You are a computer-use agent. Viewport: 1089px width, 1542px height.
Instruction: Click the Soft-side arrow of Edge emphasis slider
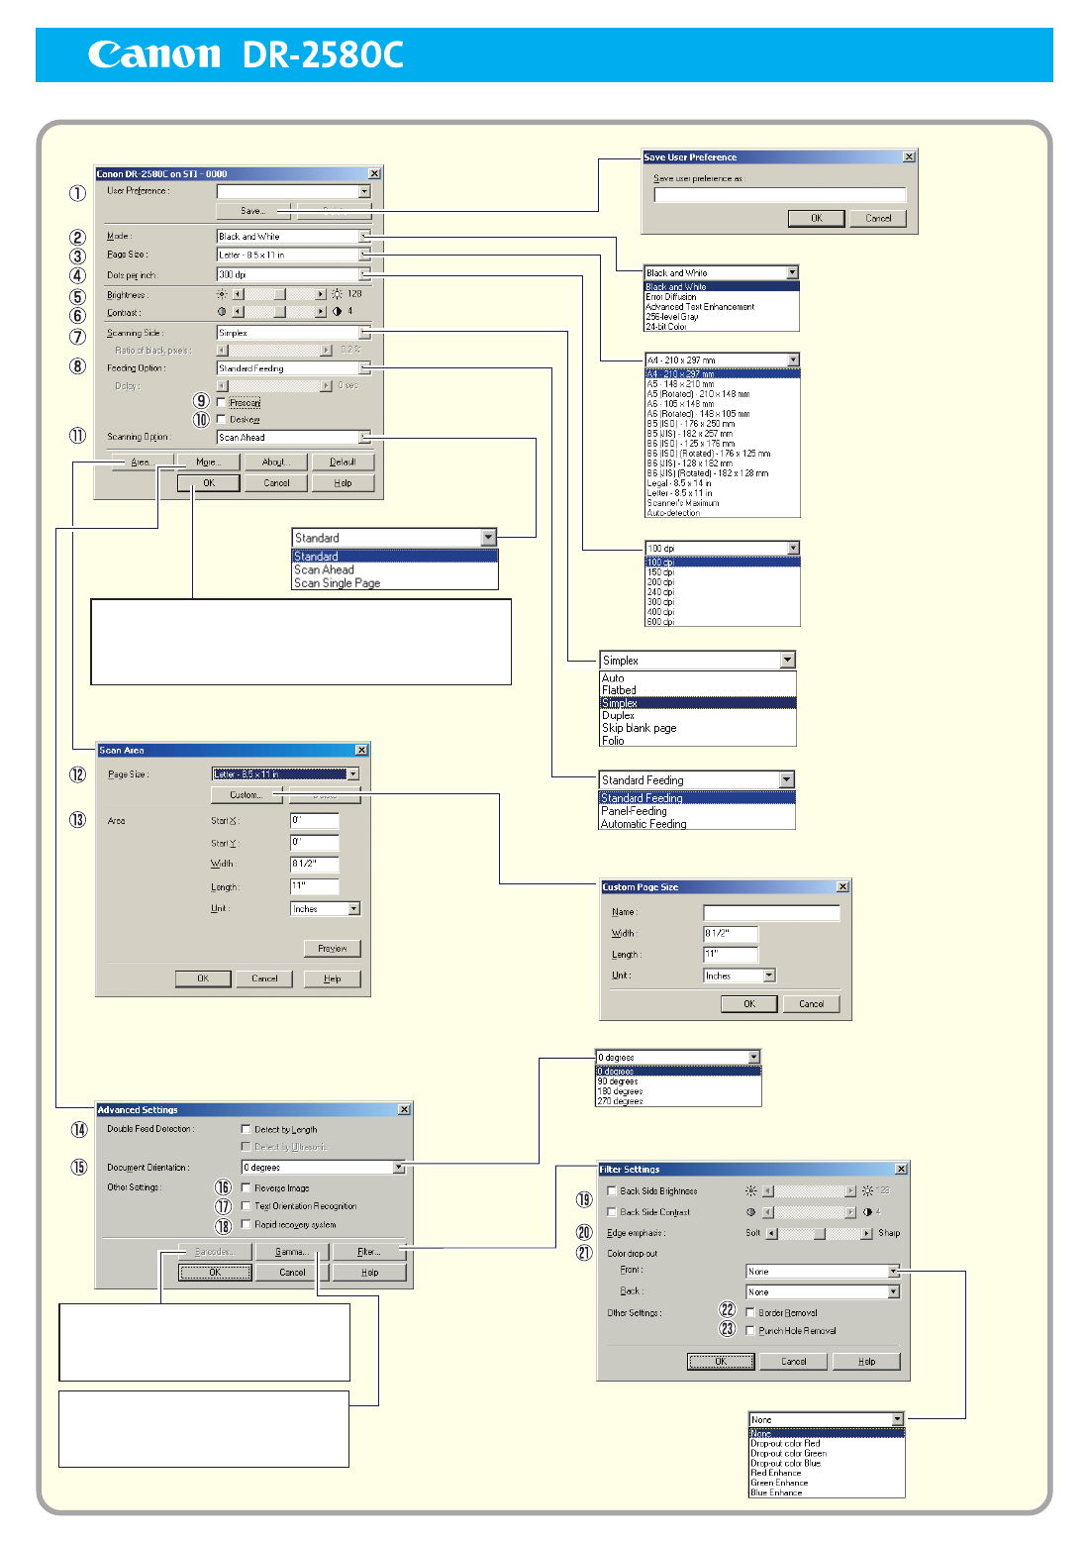click(x=772, y=1234)
